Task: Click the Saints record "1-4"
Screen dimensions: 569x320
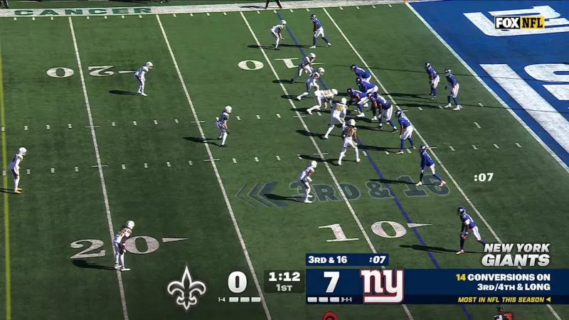Action: (222, 299)
